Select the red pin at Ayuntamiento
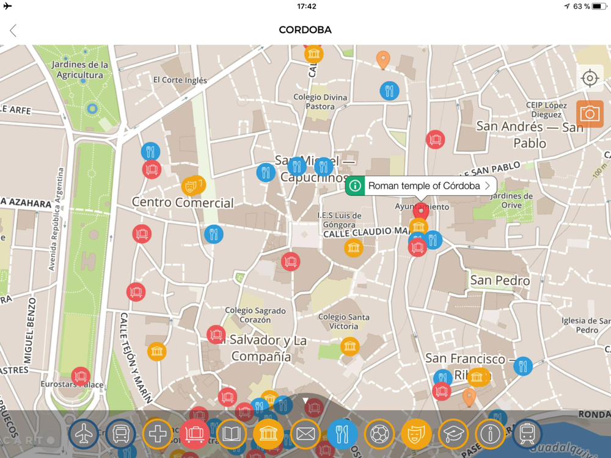 (x=421, y=211)
